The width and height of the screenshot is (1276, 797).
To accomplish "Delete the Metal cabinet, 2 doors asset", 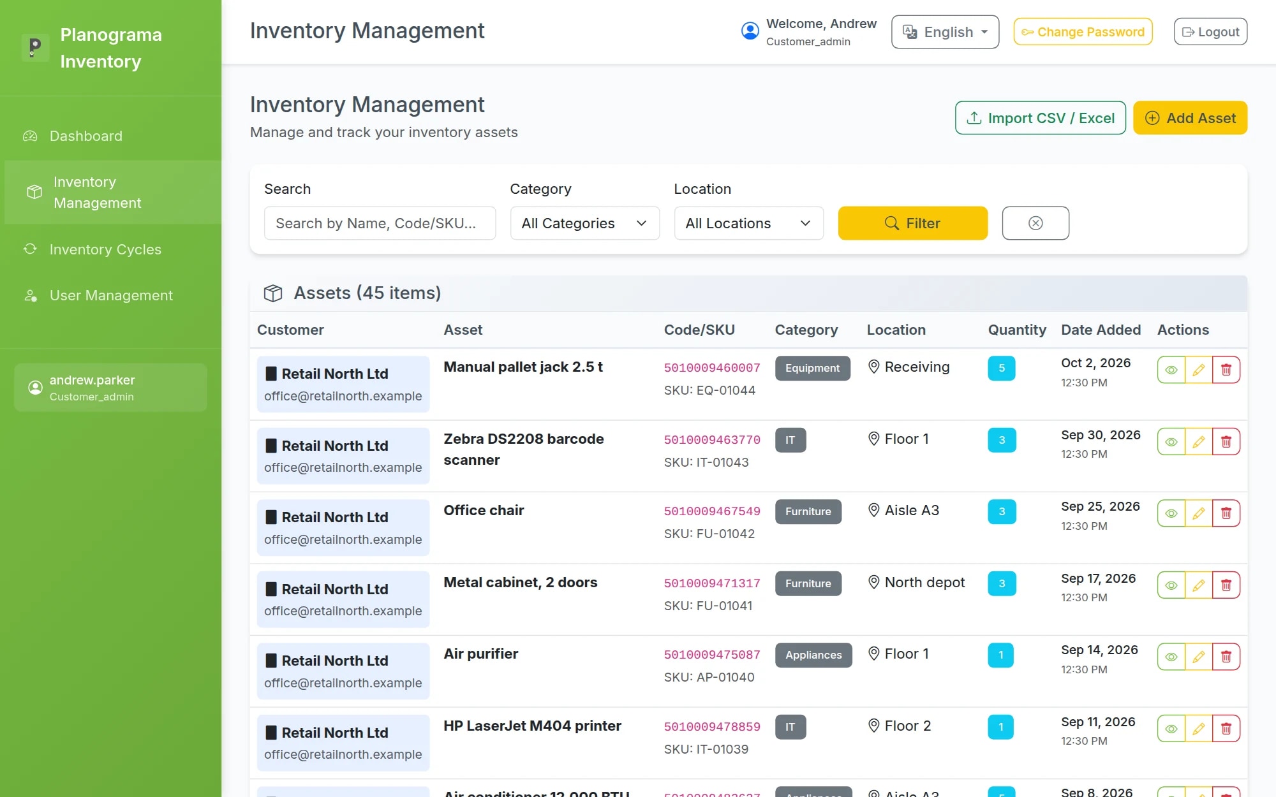I will [x=1226, y=585].
